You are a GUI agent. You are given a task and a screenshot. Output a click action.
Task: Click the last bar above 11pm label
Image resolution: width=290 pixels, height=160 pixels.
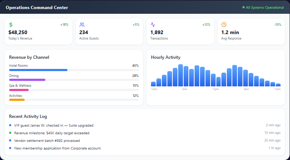pyautogui.click(x=278, y=85)
